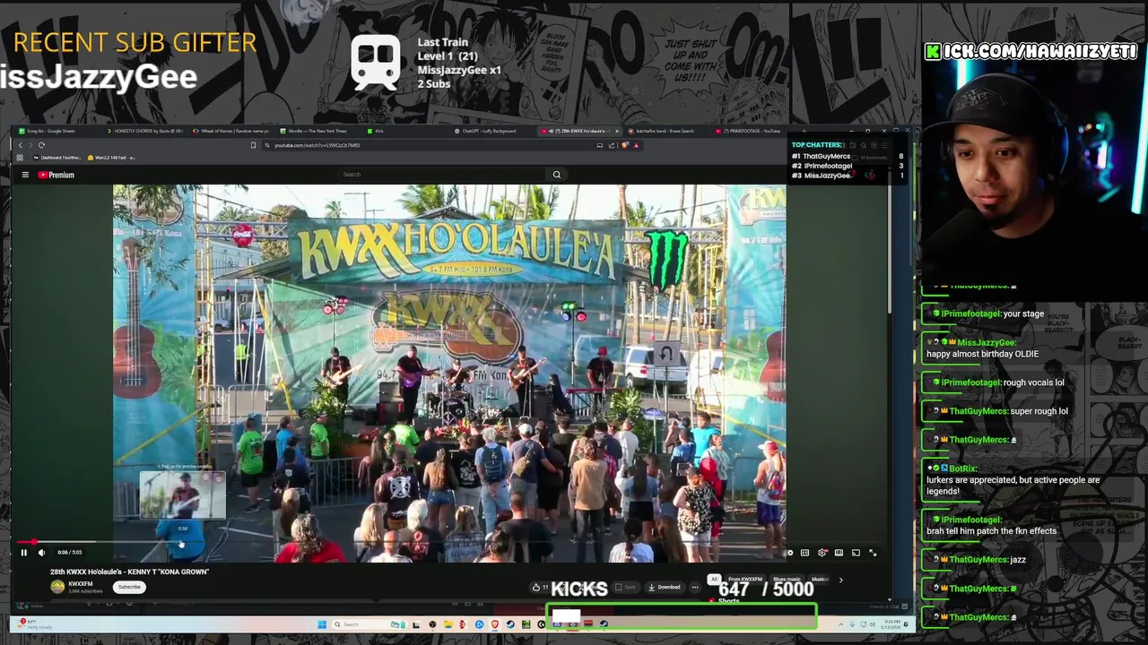Pause the YouTube video

(24, 553)
